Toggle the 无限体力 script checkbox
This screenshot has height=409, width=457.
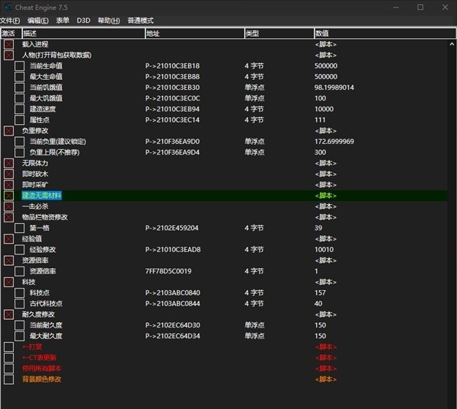point(8,163)
